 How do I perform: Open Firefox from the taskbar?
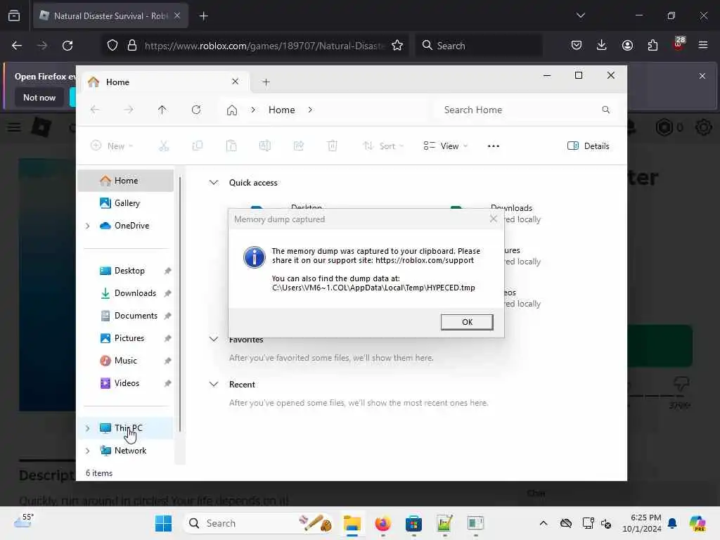383,523
